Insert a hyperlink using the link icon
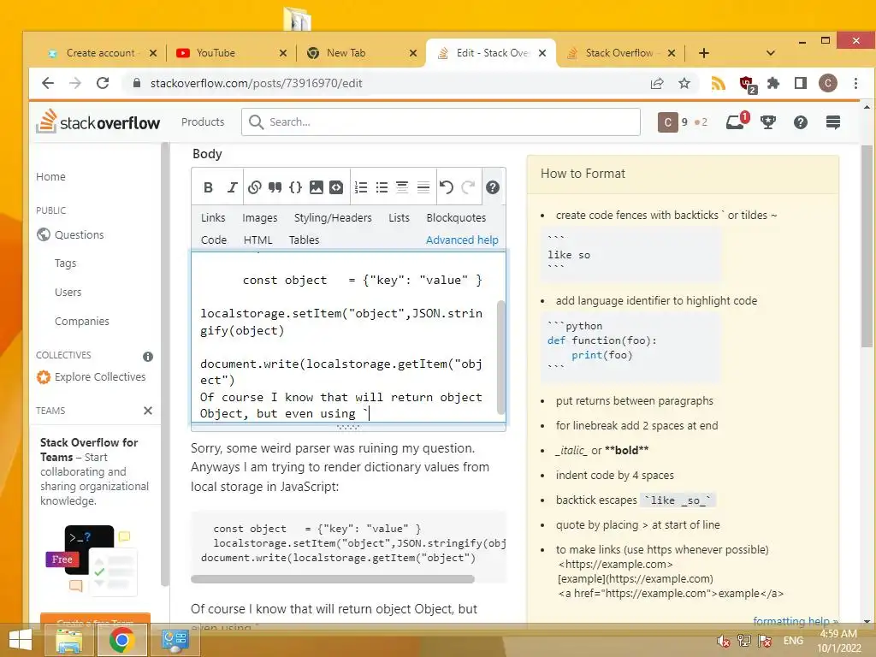The height and width of the screenshot is (657, 876). click(x=254, y=187)
